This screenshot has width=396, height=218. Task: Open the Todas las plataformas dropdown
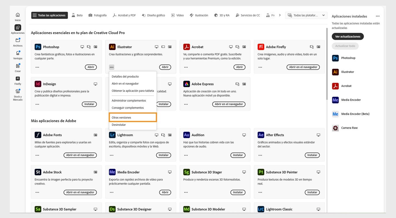306,15
